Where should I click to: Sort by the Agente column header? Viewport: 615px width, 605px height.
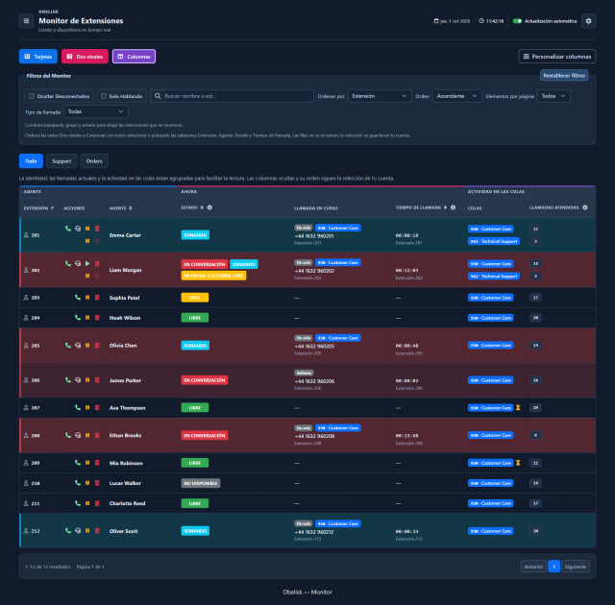pyautogui.click(x=120, y=208)
